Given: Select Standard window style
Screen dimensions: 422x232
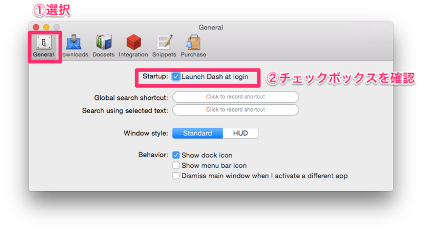Looking at the screenshot, I should point(197,133).
